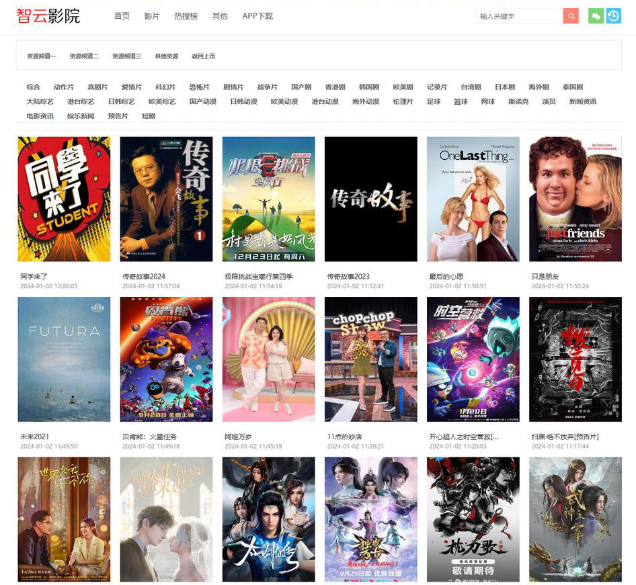
Task: Click the 2024-01-02 12:00:05 timestamp
Action: click(x=48, y=286)
